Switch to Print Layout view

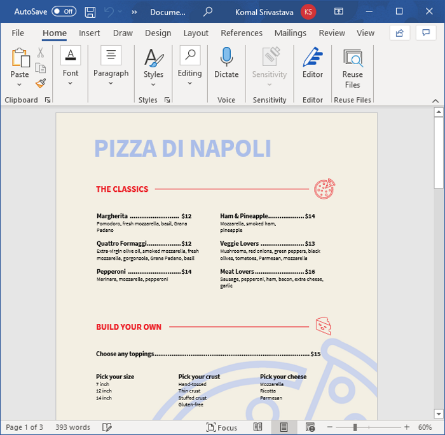click(284, 427)
